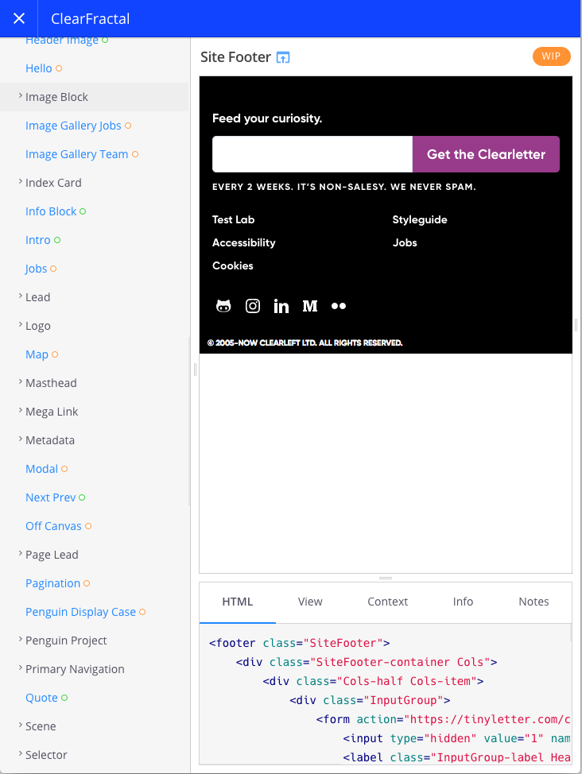The width and height of the screenshot is (582, 774).
Task: Click the Flickr two-dot icon
Action: click(339, 306)
